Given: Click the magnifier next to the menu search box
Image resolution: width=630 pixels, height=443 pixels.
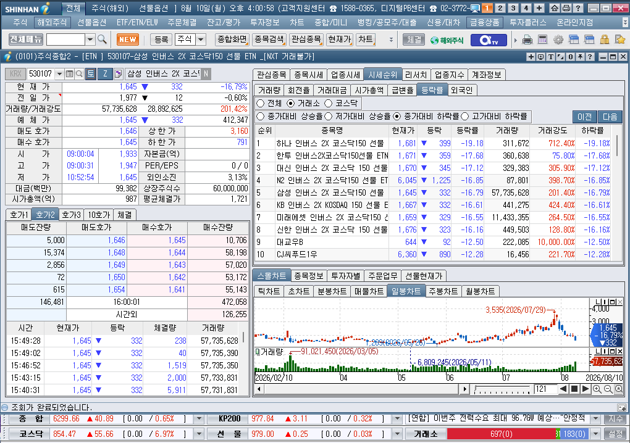Looking at the screenshot, I should tap(102, 39).
